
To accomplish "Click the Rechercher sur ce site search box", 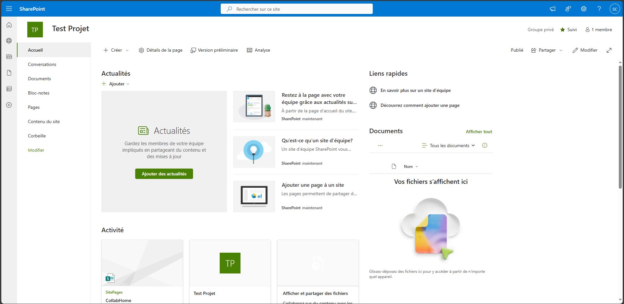I will (296, 9).
